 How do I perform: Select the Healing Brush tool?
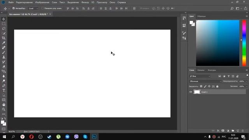point(4,47)
